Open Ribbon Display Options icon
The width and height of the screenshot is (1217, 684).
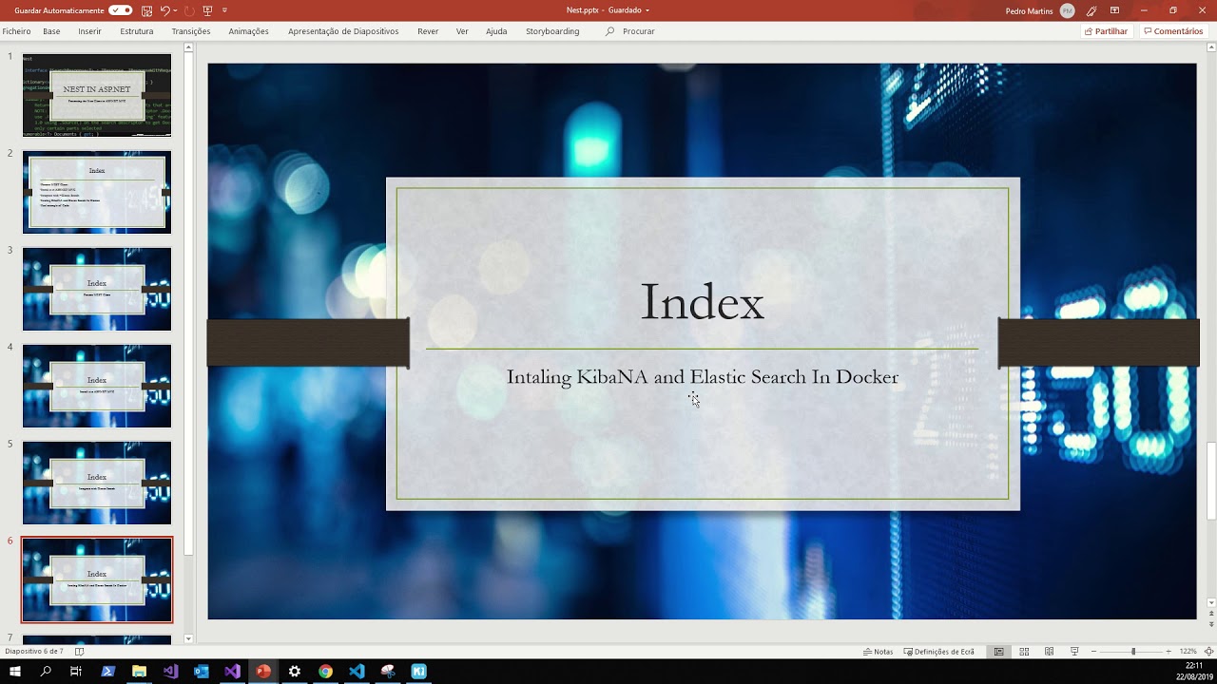pyautogui.click(x=1114, y=10)
